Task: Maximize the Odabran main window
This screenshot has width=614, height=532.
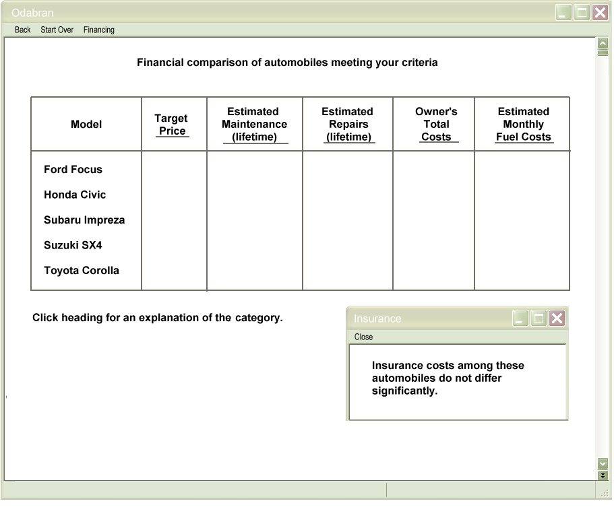Action: click(x=582, y=12)
